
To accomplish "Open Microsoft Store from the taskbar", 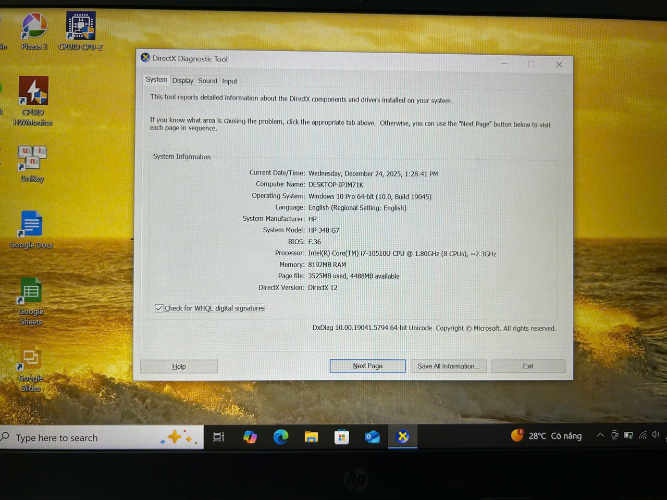I will [x=341, y=436].
